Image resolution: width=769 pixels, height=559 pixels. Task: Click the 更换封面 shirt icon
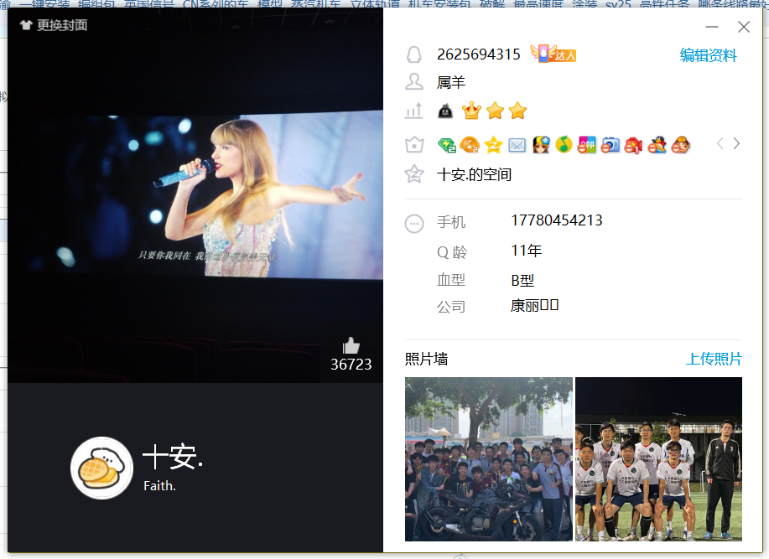point(26,25)
